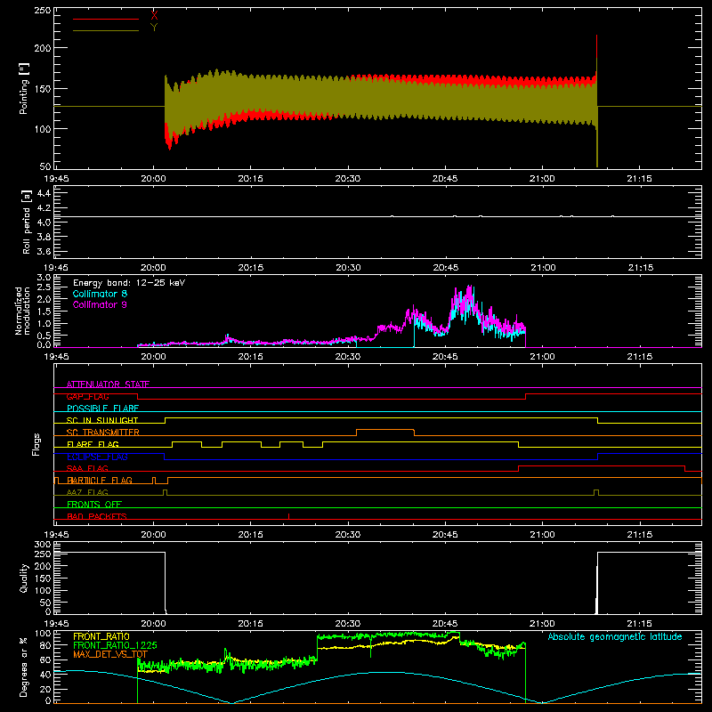
Task: Click the GAP_FLAG label
Action: click(87, 396)
